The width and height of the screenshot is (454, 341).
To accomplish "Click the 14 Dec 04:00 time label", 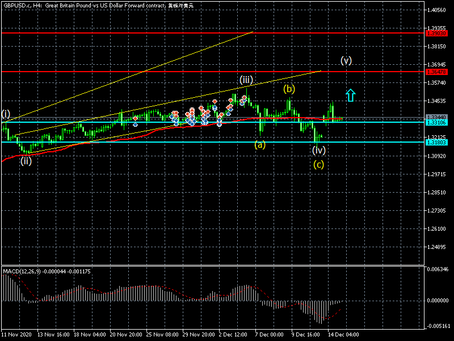I will tap(345, 335).
